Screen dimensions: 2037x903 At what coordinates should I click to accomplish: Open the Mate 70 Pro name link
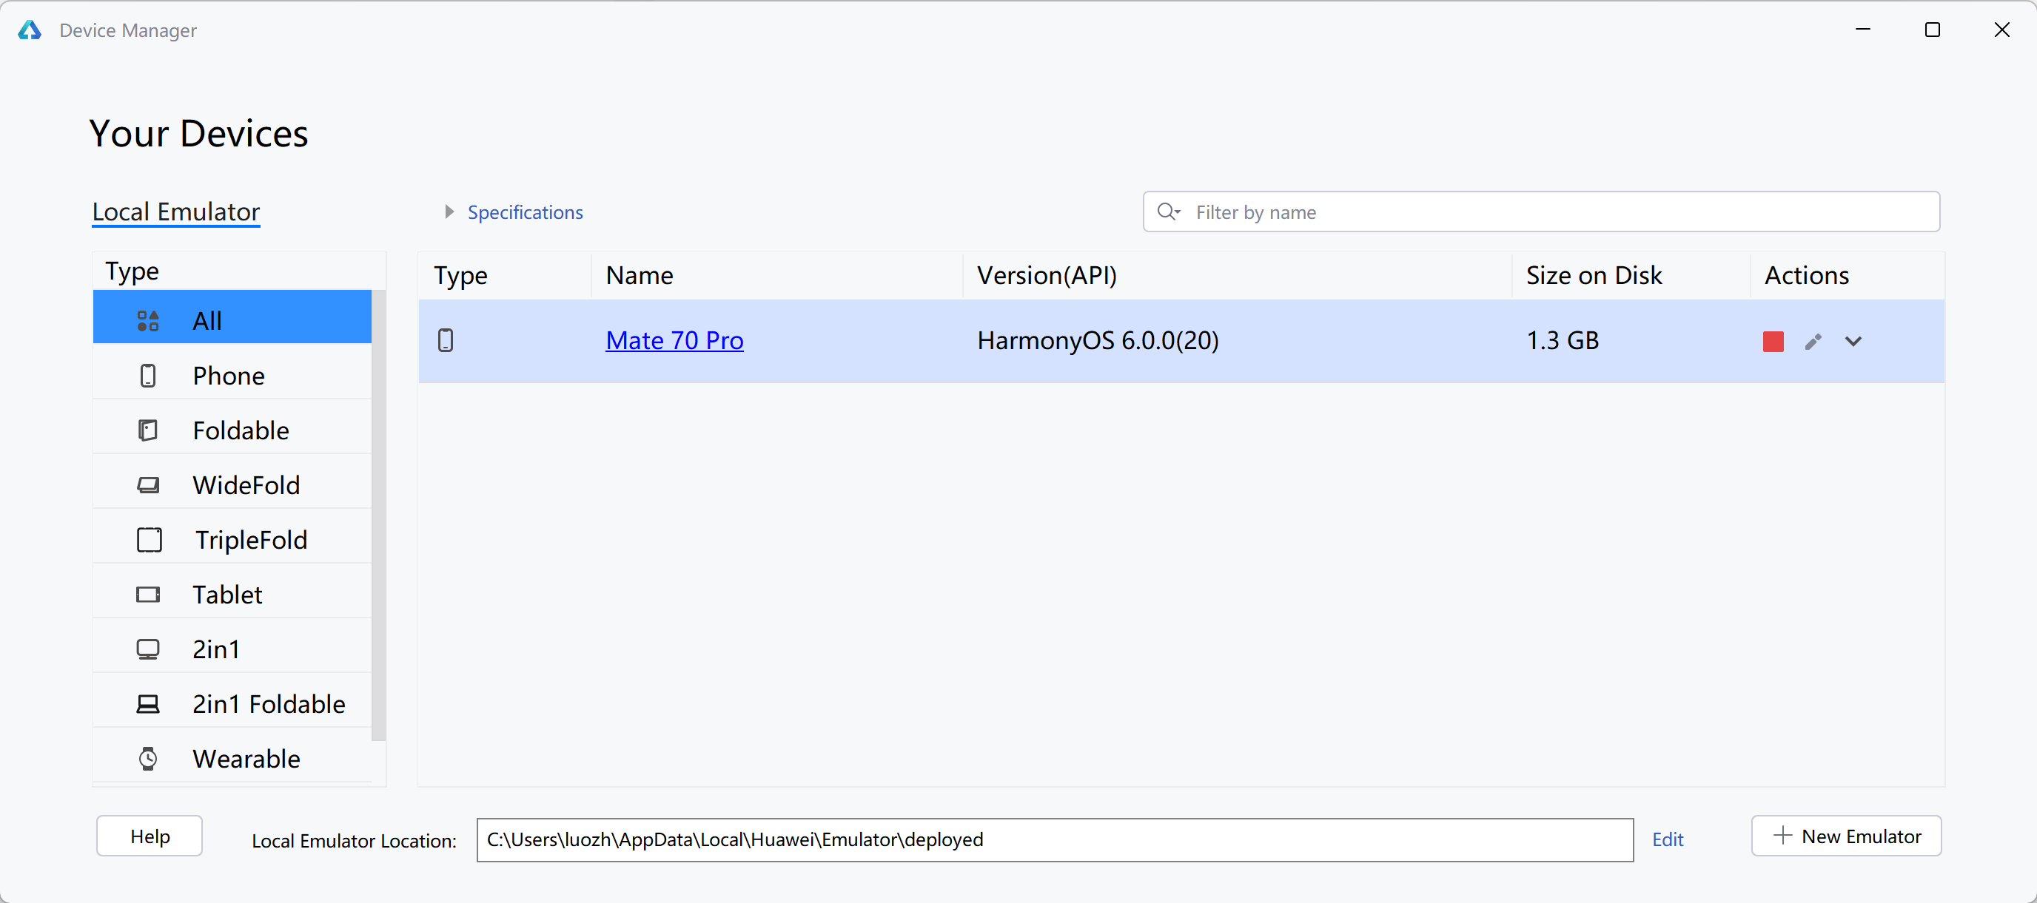[674, 340]
